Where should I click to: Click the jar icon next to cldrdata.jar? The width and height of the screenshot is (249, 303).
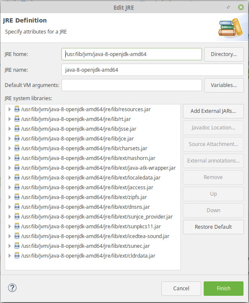click(17, 255)
